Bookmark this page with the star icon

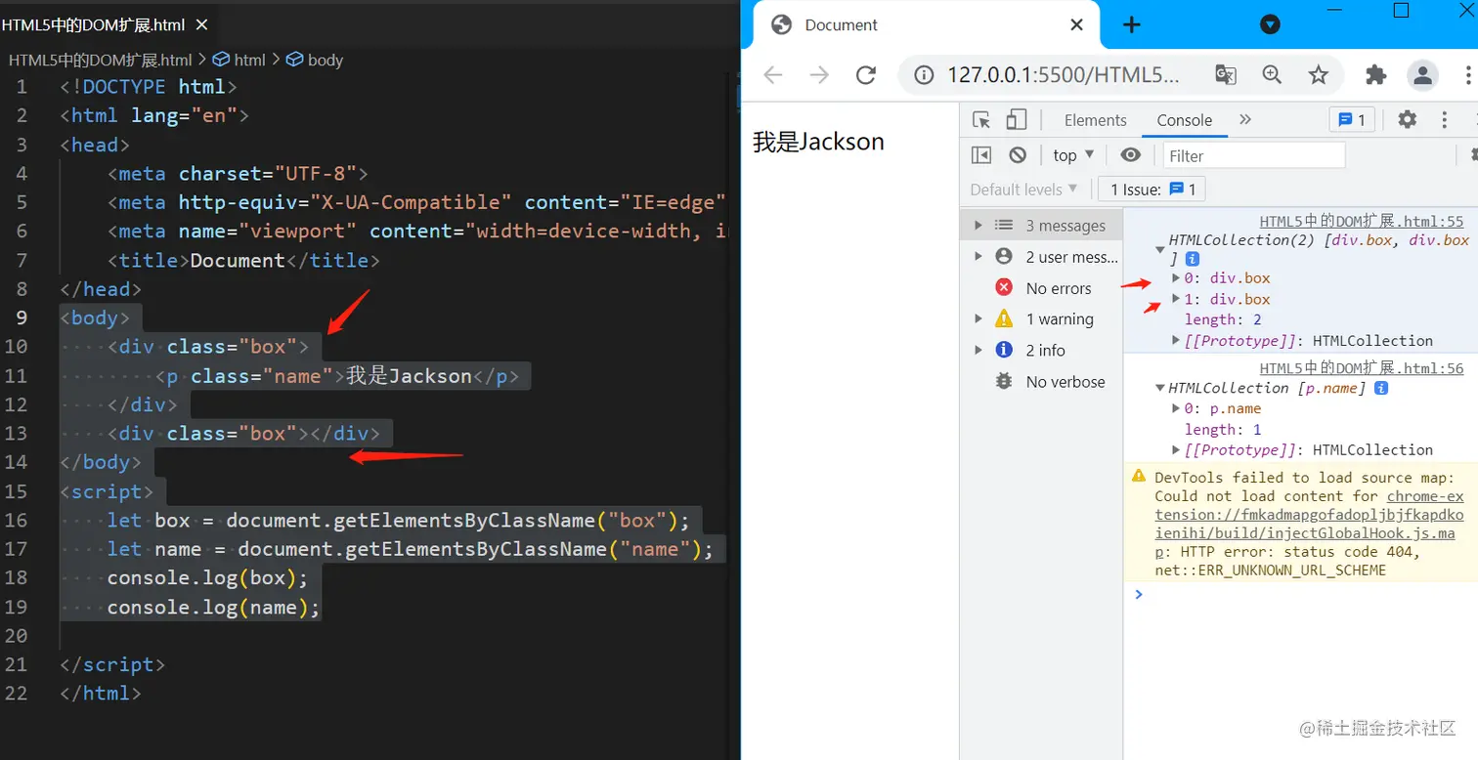pyautogui.click(x=1319, y=75)
